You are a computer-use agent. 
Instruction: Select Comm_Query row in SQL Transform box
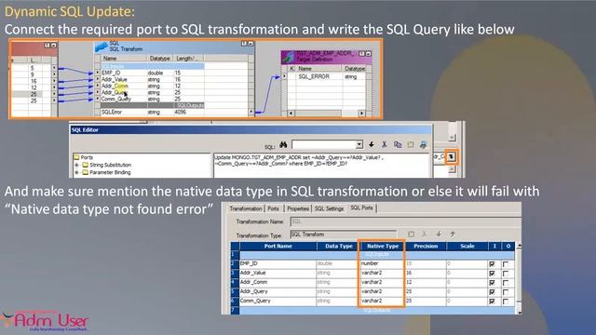pyautogui.click(x=152, y=99)
